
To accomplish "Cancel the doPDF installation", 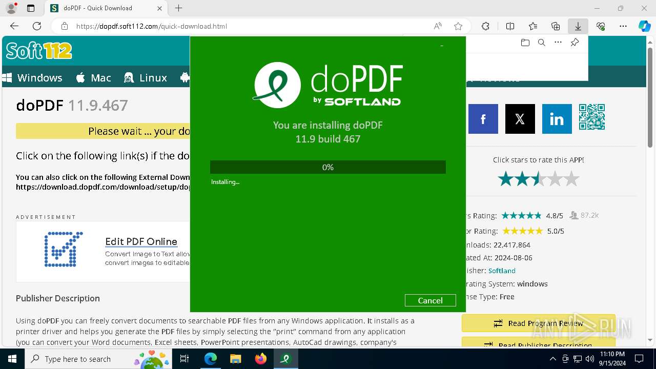I will (x=430, y=300).
